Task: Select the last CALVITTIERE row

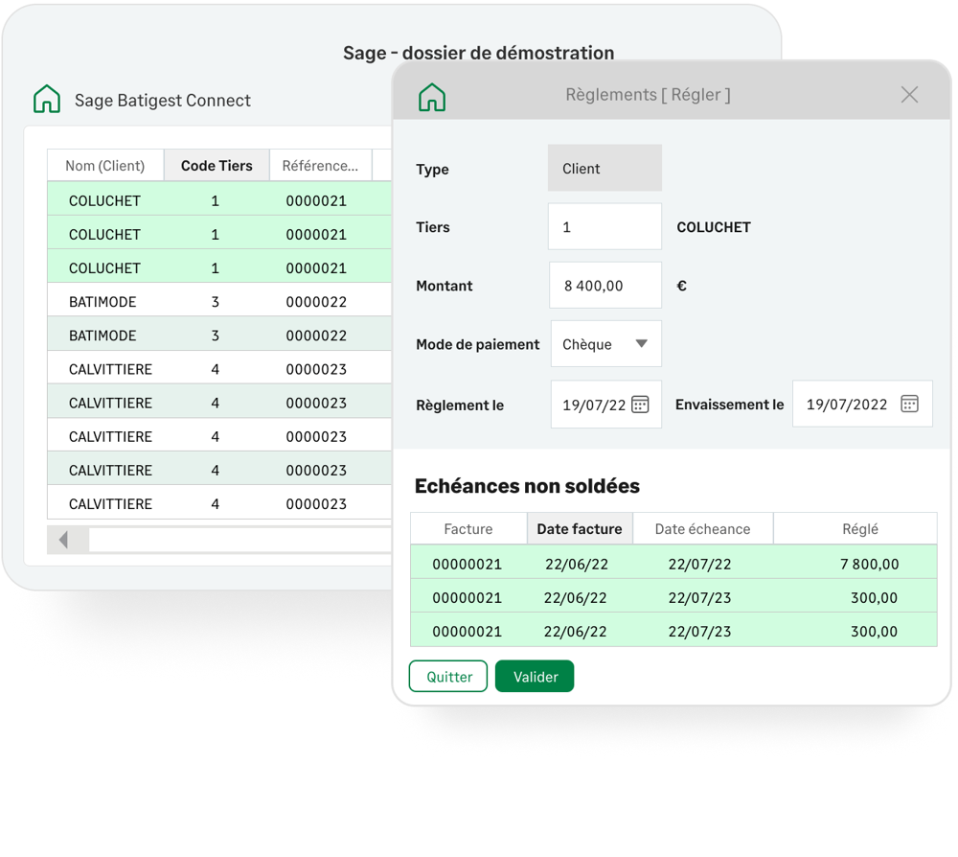Action: tap(219, 502)
